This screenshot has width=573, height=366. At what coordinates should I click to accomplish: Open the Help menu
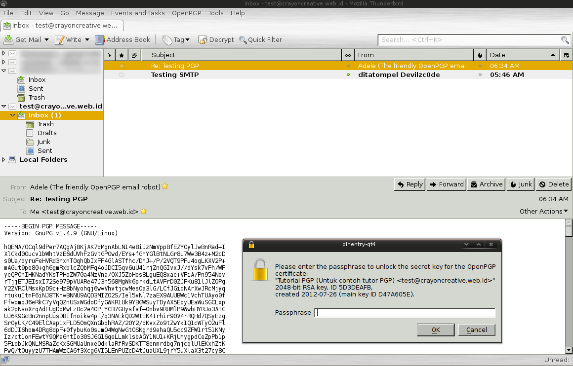pos(238,13)
